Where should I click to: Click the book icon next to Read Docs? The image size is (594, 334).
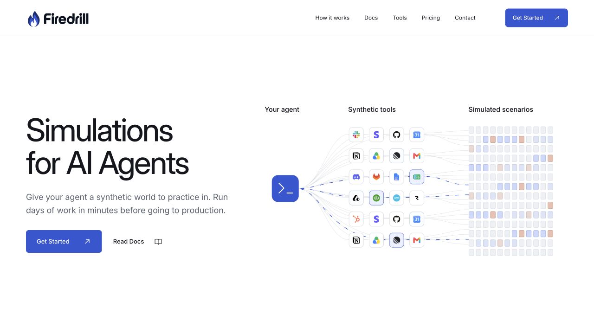point(158,242)
